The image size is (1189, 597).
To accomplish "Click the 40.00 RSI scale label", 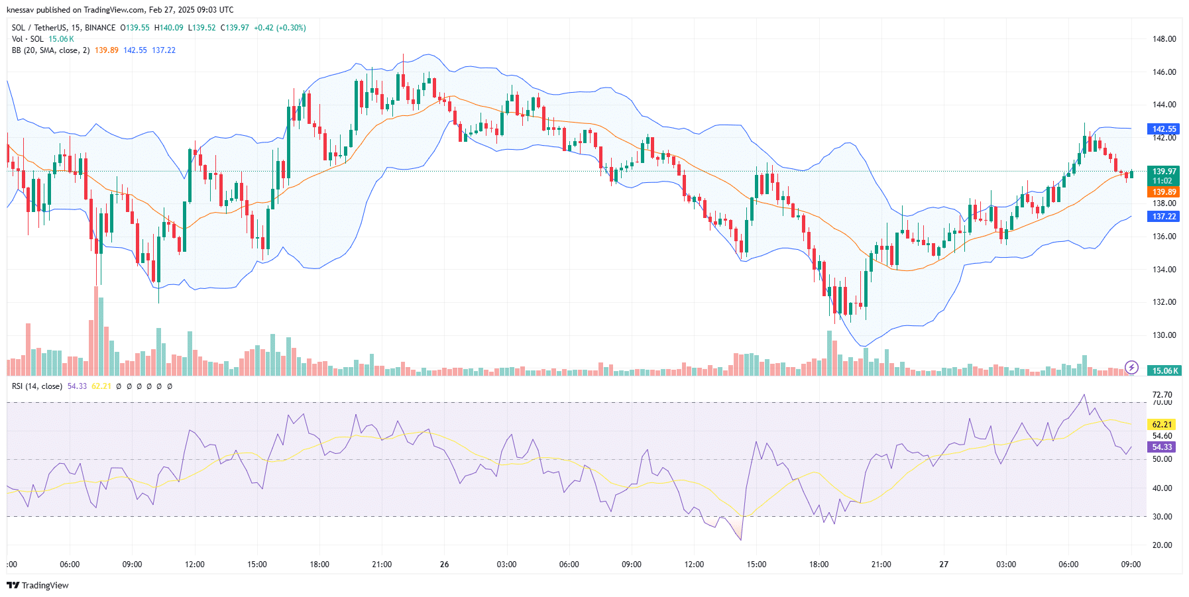I will tap(1162, 488).
